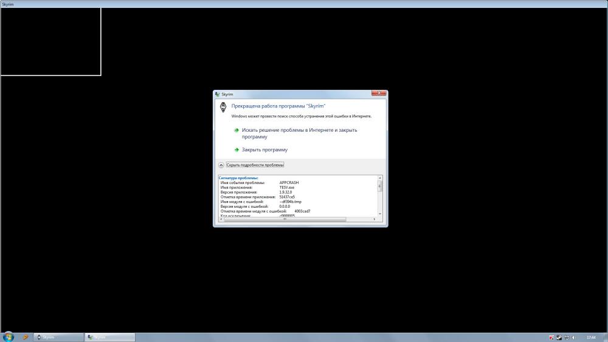The image size is (608, 342).
Task: Select the value "TESV.exe"
Action: pyautogui.click(x=286, y=188)
